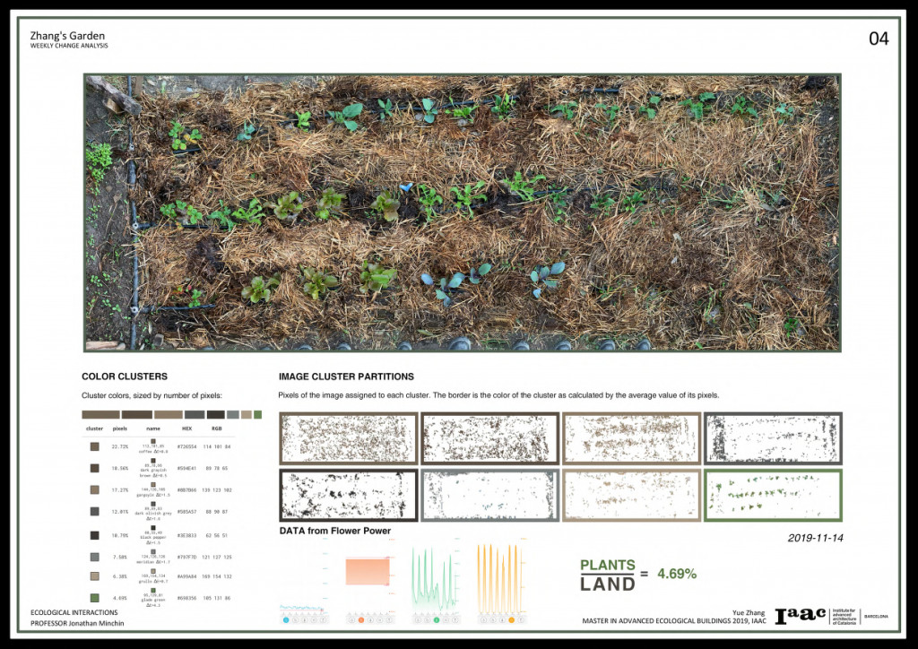918x649 pixels.
Task: Click the PLANTS / LAND 4.69% value
Action: (x=677, y=573)
